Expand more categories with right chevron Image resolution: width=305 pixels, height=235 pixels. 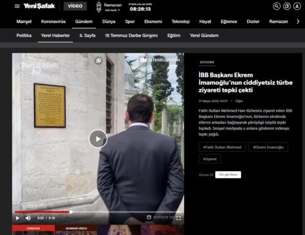coord(298,21)
